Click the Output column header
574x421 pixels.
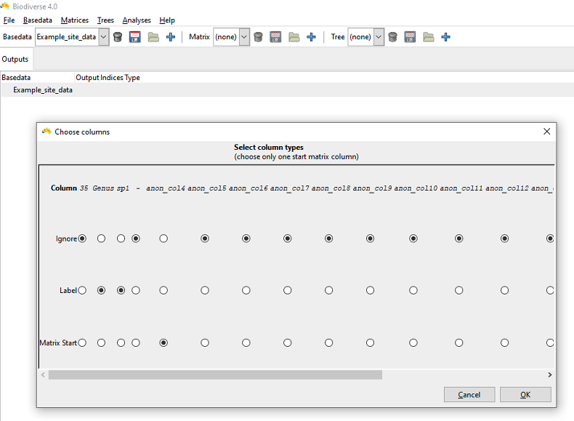87,77
